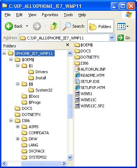Click the $1 folder icon in tree
This screenshot has width=137, height=168.
click(x=24, y=66)
